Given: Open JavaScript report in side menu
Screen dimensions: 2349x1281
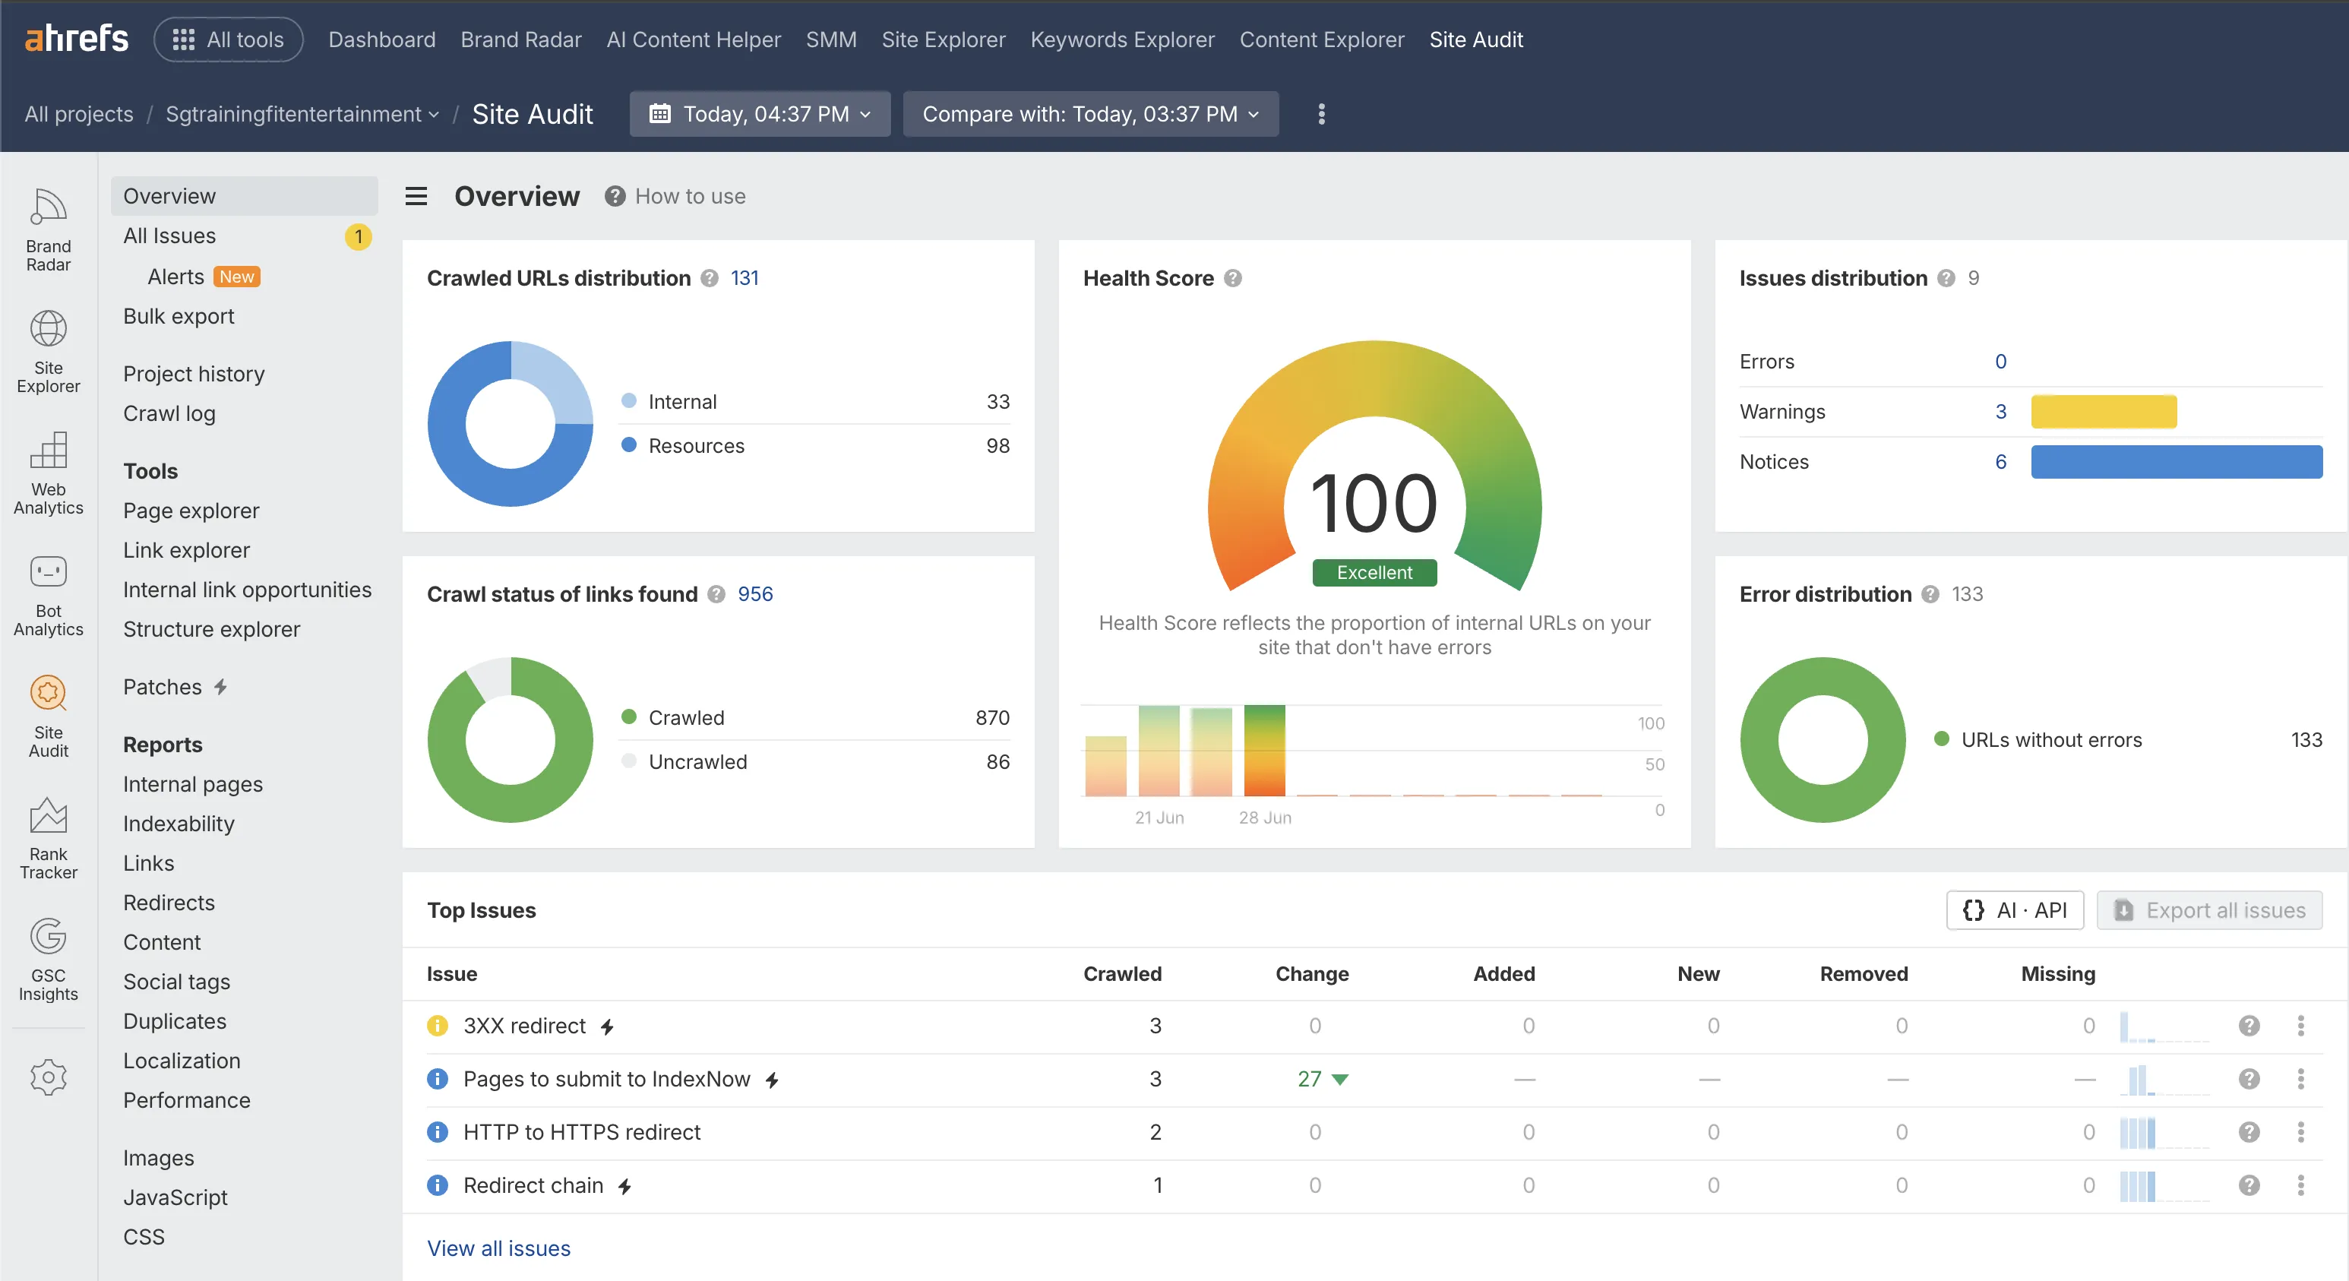Looking at the screenshot, I should point(175,1197).
